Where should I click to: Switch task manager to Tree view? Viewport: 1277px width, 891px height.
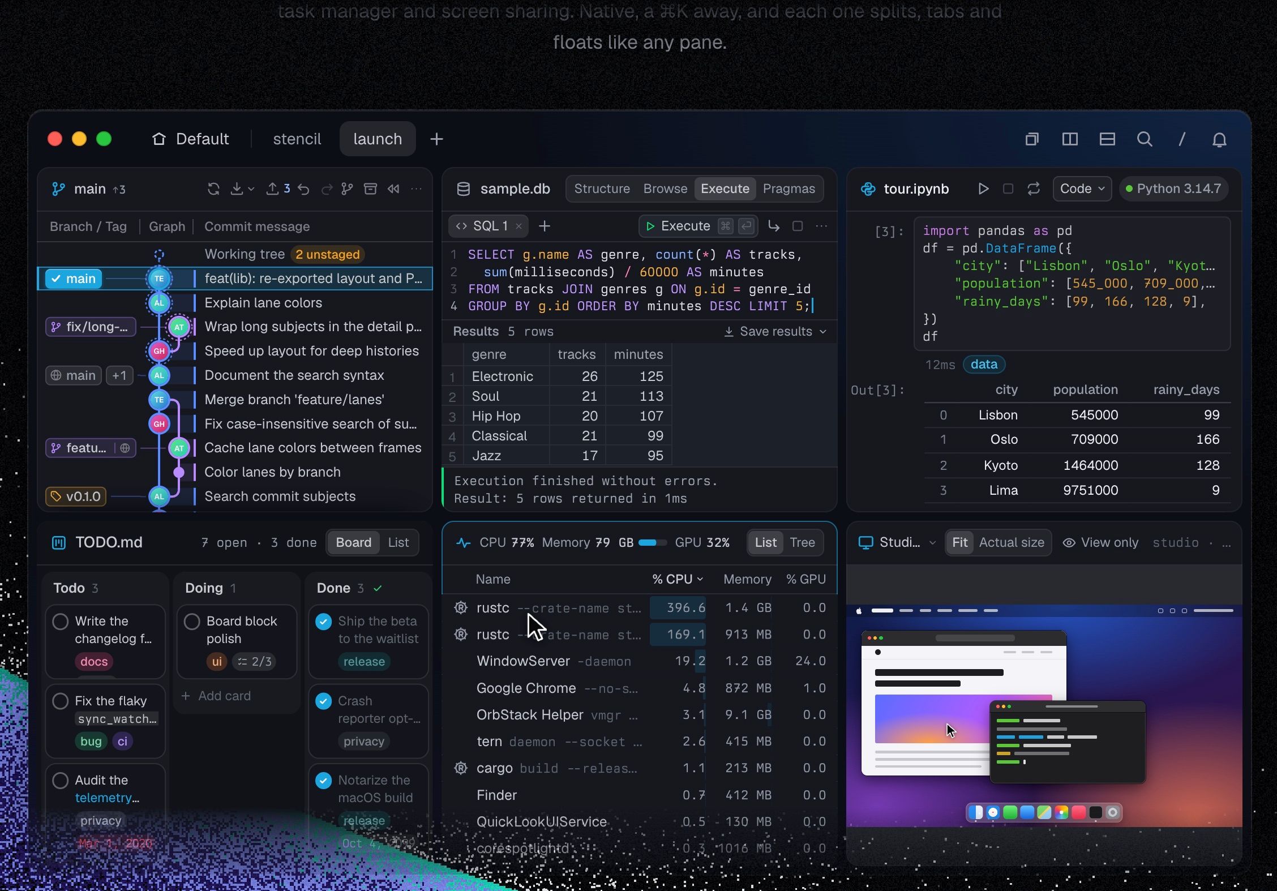[802, 543]
